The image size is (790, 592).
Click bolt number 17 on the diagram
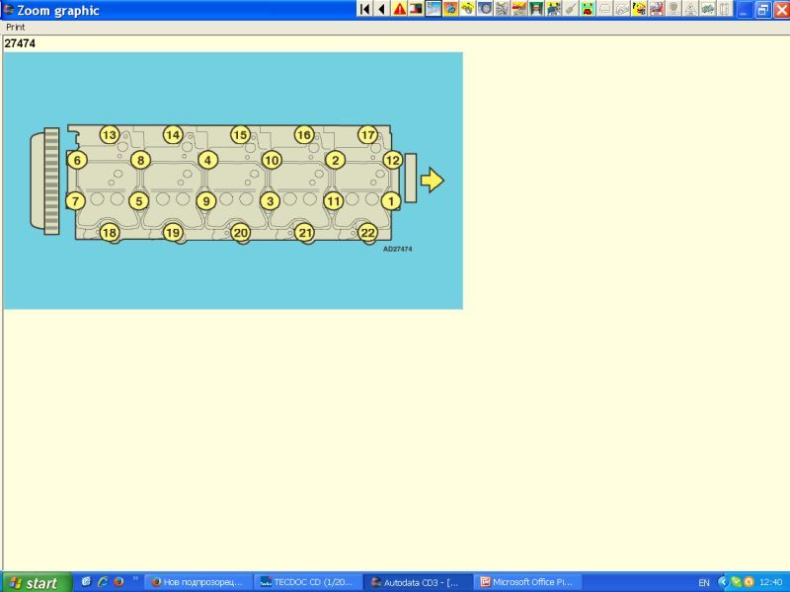(367, 135)
